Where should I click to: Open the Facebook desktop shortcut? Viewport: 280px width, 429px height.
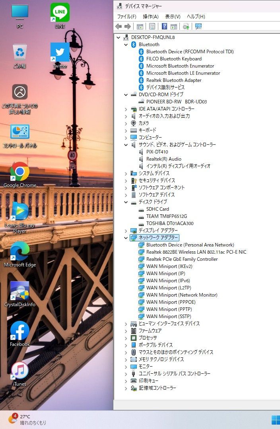(20, 334)
